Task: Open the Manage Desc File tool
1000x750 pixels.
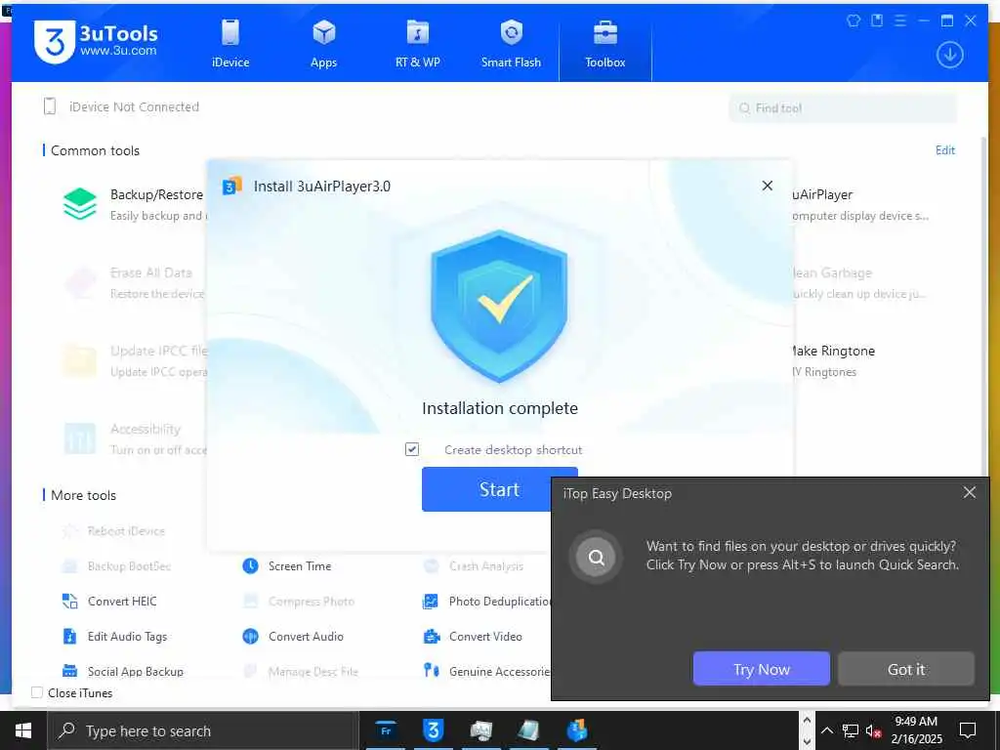Action: click(x=300, y=672)
